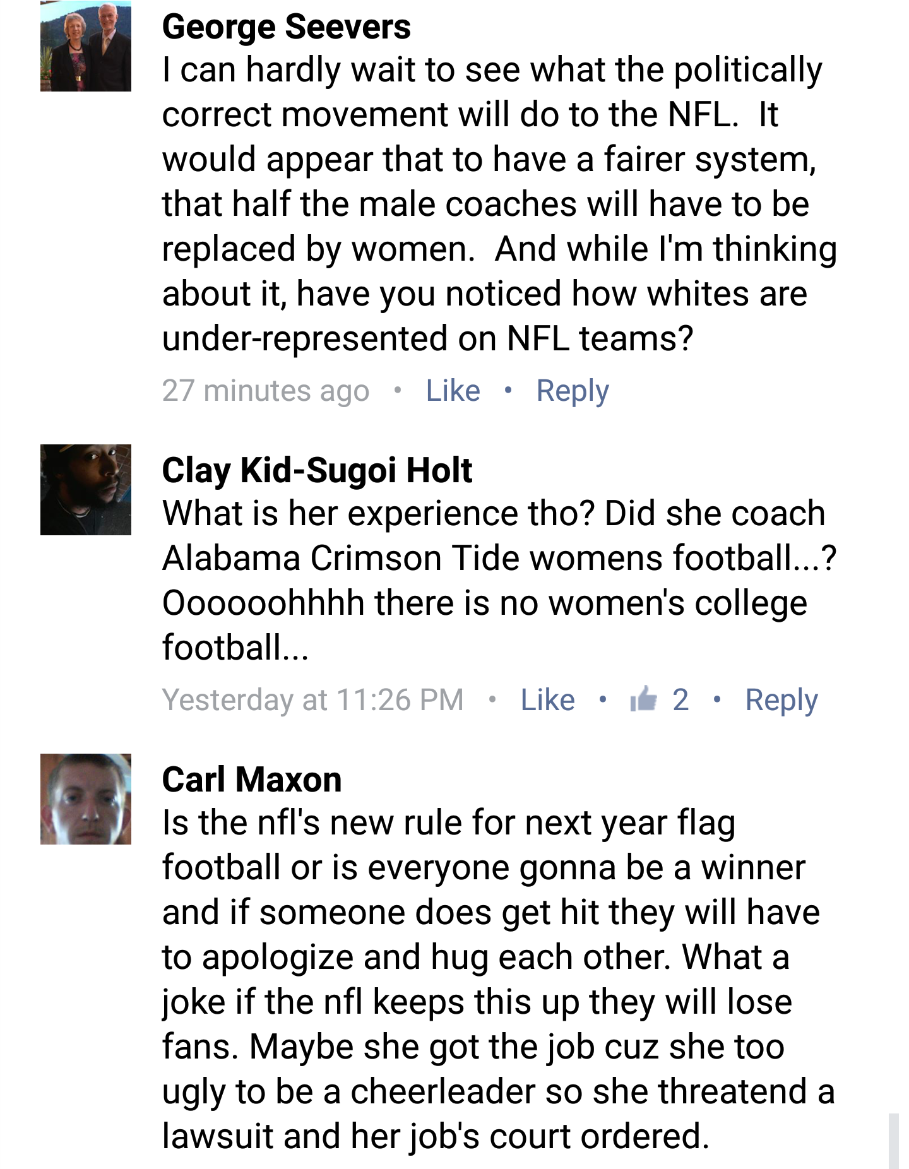Reply to George Seevers' comment

click(572, 391)
